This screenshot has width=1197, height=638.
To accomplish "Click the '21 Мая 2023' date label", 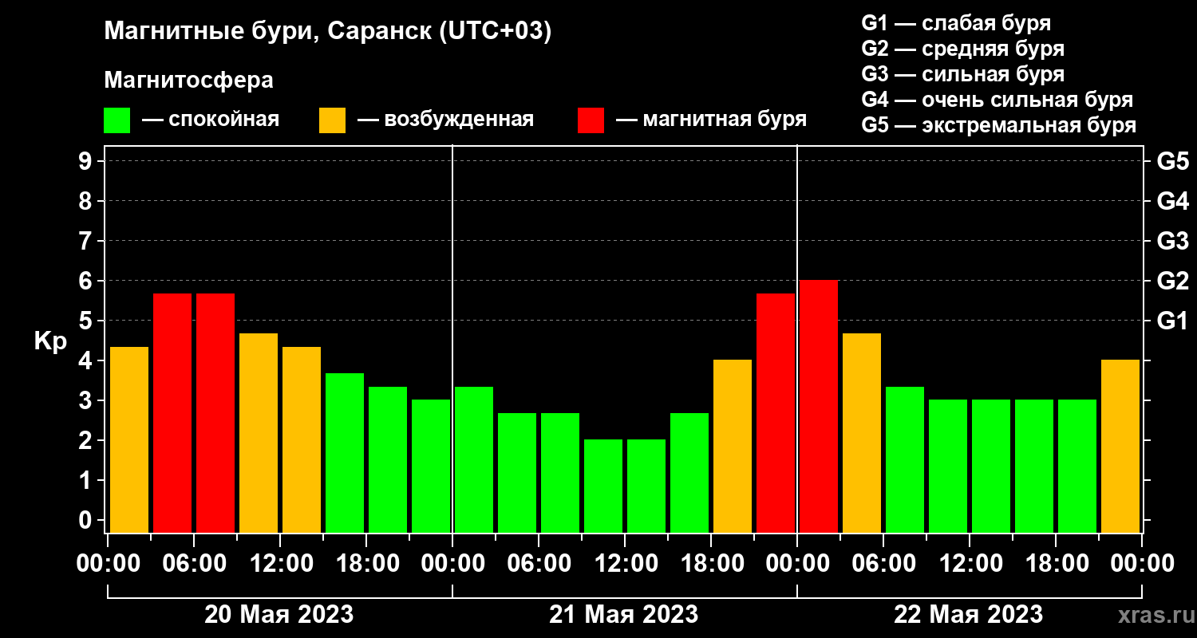I will point(624,615).
